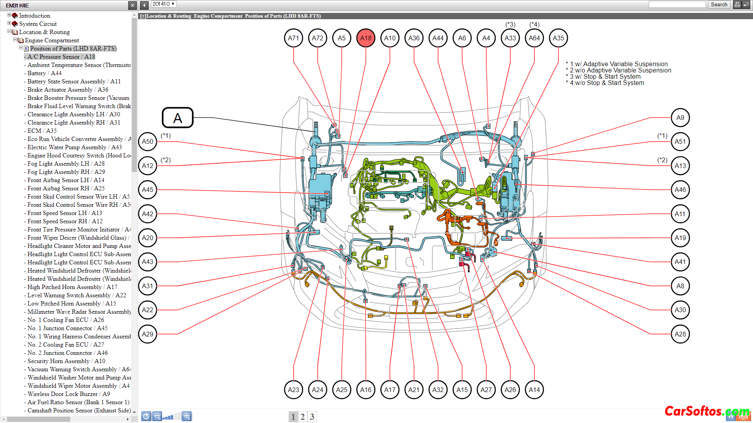Screen dimensions: 753x423
Task: Click the search text input field
Action: [677, 4]
